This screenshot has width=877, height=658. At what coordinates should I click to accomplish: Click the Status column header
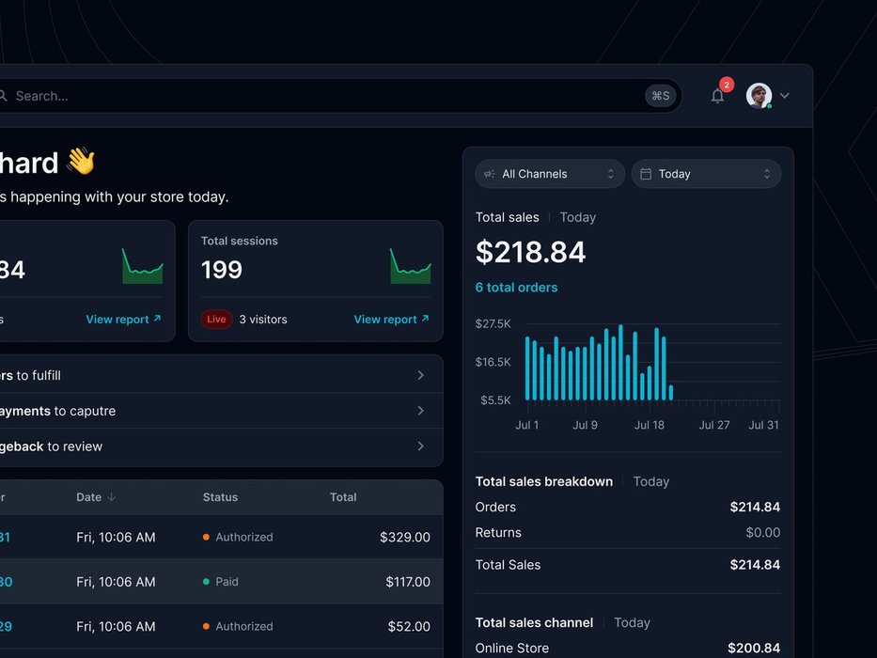click(220, 497)
